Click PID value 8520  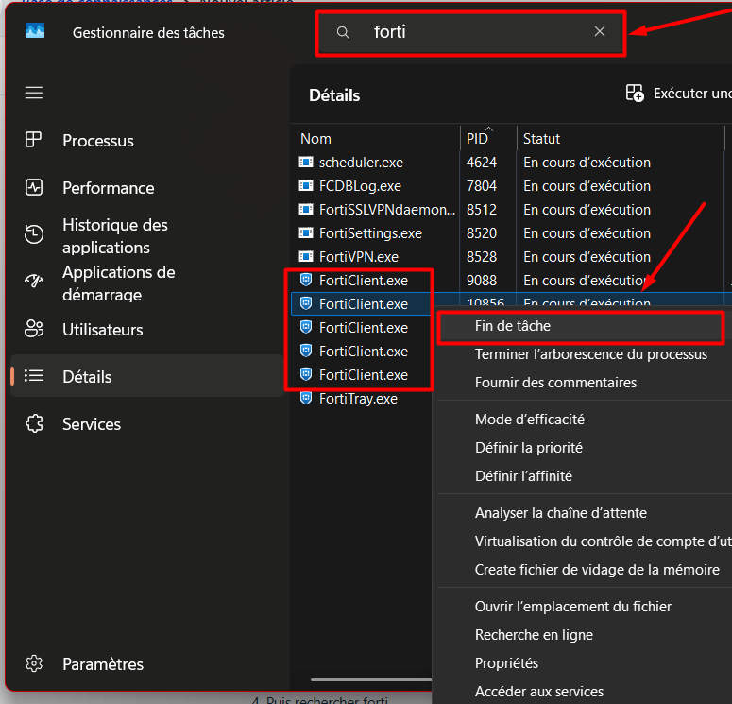click(482, 233)
